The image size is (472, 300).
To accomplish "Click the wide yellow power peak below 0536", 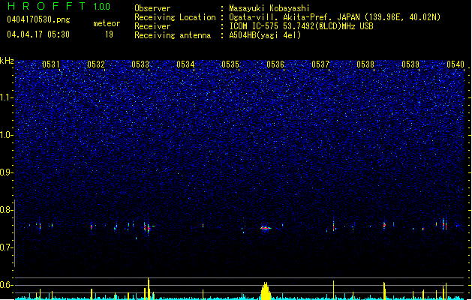I will coord(266,291).
